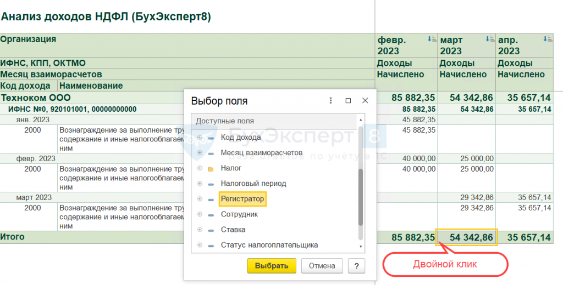Click sort icon in февр. 2023 column header
Screen dimensions: 563x285
432,39
